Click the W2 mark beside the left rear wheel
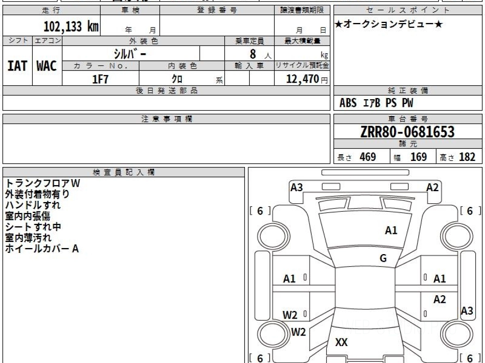The height and width of the screenshot is (363, 485). point(298,332)
